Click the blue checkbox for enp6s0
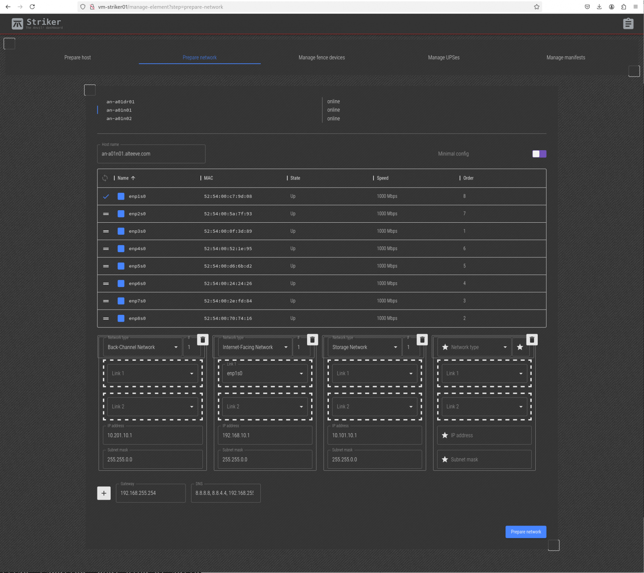 pos(121,283)
